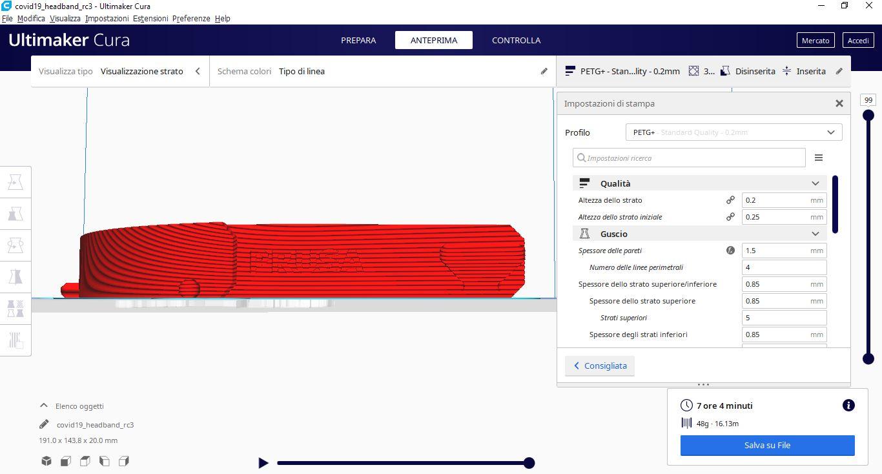Open the 3D view camera preset

point(46,460)
